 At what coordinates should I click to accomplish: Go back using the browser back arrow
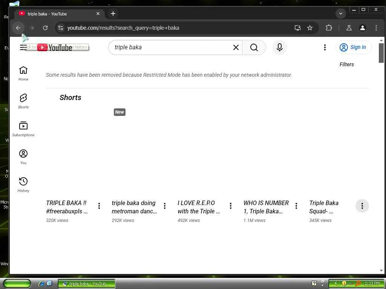(x=18, y=28)
